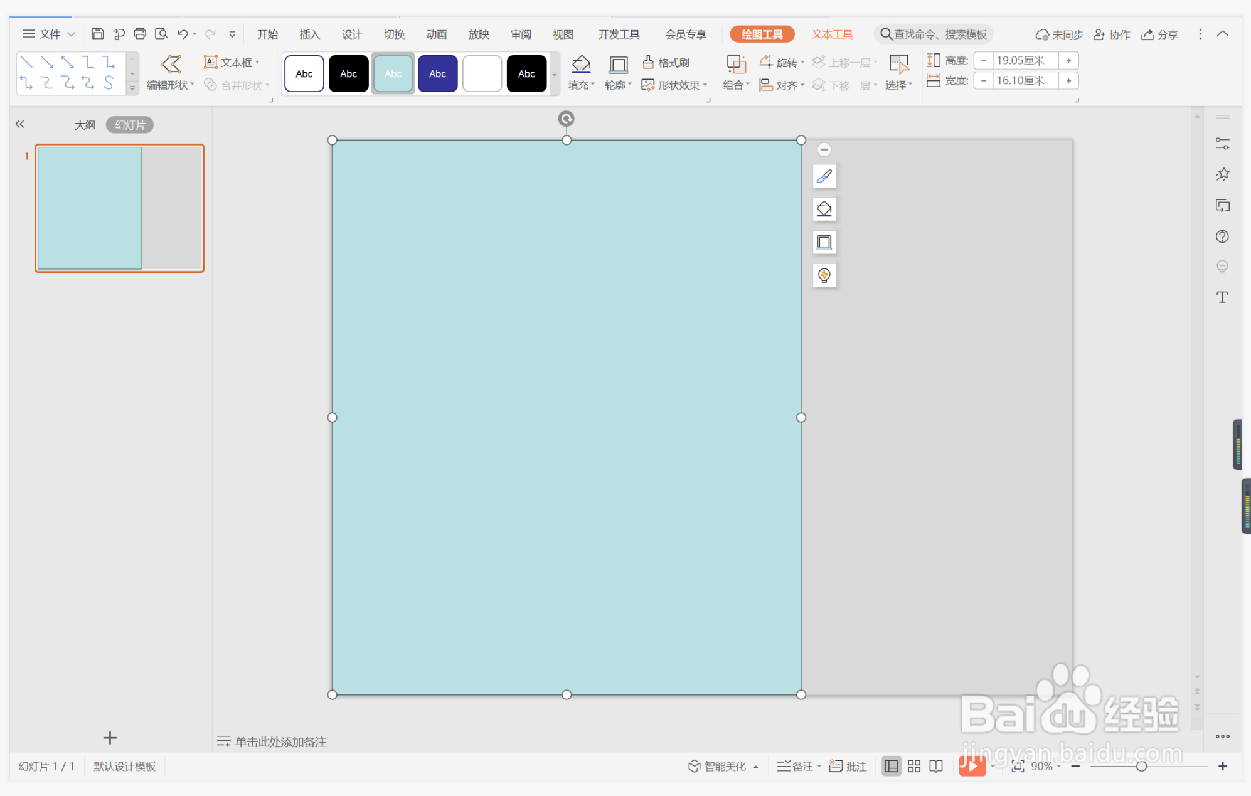Click the floating fill bucket icon beside shape
Image resolution: width=1251 pixels, height=796 pixels.
[x=824, y=209]
